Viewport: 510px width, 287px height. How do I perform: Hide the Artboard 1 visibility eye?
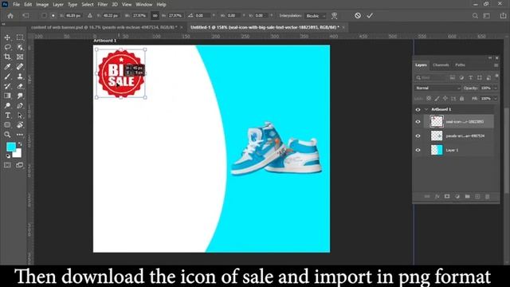pyautogui.click(x=418, y=110)
